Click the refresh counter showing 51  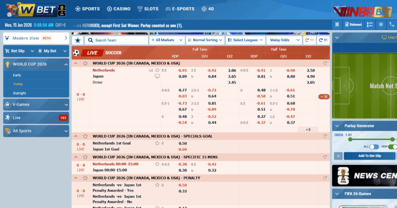point(323,40)
